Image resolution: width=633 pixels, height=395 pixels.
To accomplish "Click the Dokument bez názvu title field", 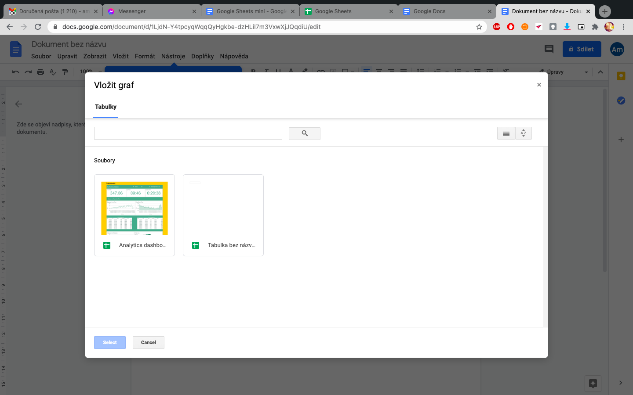I will point(69,44).
